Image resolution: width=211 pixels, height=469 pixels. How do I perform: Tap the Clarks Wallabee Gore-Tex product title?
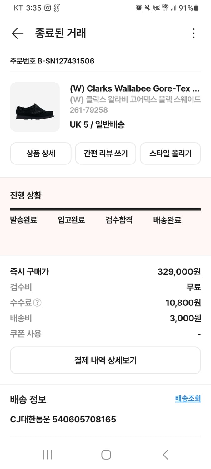tap(134, 88)
